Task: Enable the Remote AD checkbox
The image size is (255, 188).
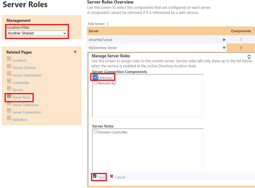Action: 95,83
